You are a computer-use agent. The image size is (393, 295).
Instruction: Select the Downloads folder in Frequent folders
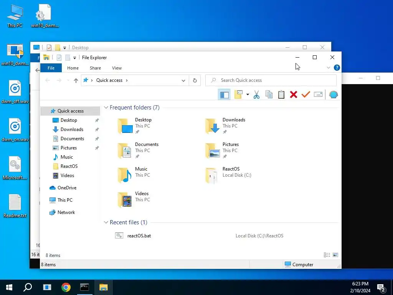[x=226, y=126]
